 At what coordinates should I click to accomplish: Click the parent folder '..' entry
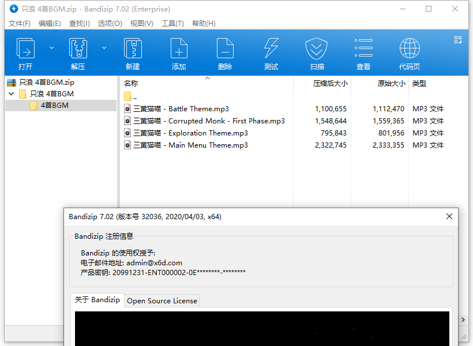130,97
